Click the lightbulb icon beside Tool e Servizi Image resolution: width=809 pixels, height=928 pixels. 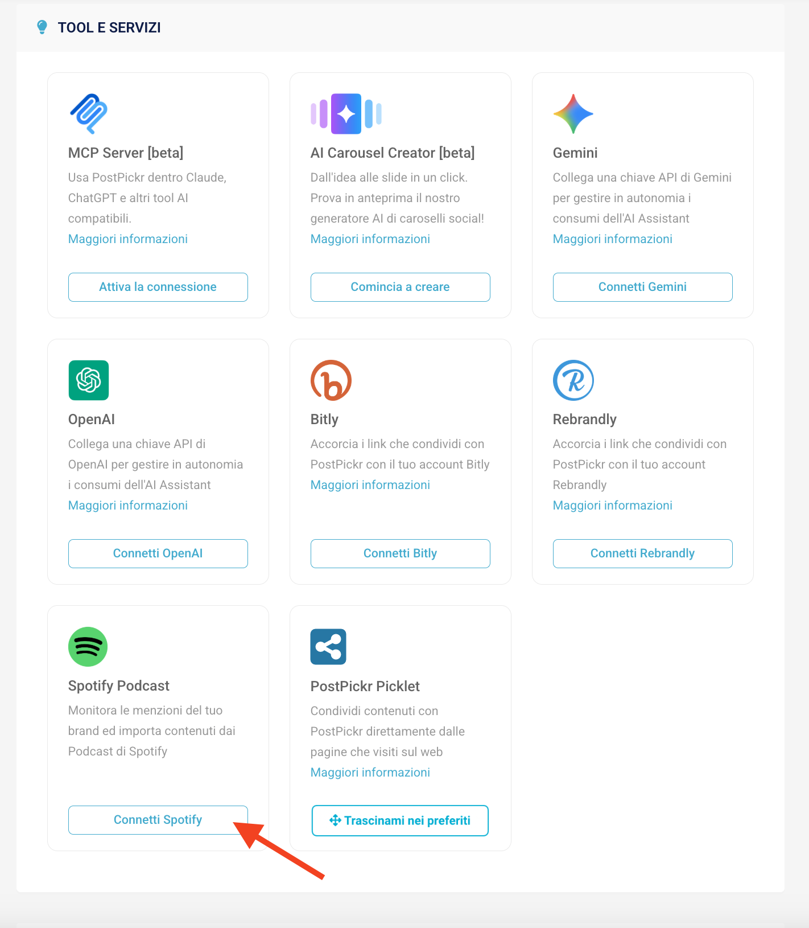click(x=42, y=27)
